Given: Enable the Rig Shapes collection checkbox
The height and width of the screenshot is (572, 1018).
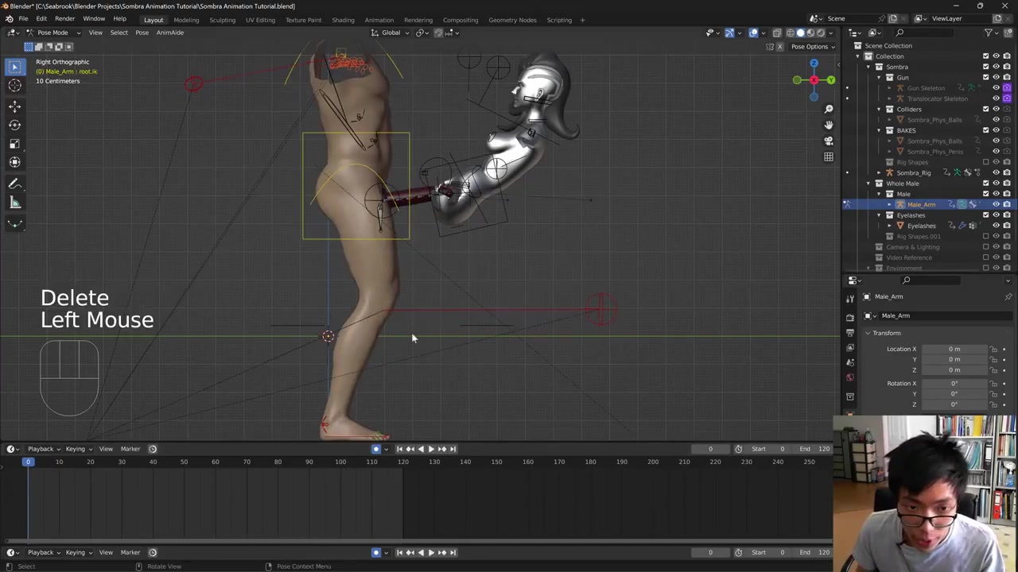Looking at the screenshot, I should tap(985, 162).
